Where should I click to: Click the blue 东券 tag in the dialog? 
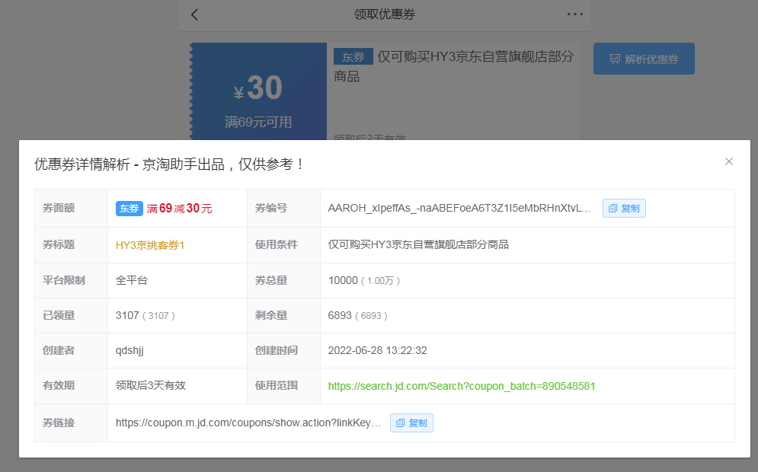click(129, 209)
